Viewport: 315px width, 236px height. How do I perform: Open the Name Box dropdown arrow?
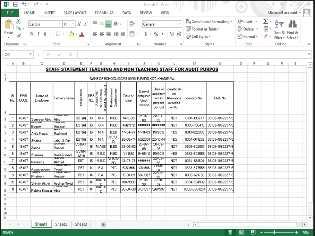(x=30, y=54)
